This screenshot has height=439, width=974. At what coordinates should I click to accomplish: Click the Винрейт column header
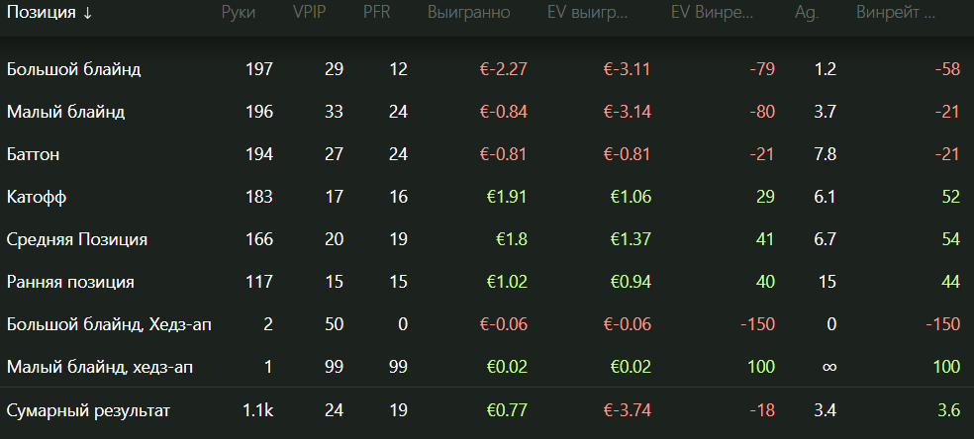pyautogui.click(x=896, y=13)
